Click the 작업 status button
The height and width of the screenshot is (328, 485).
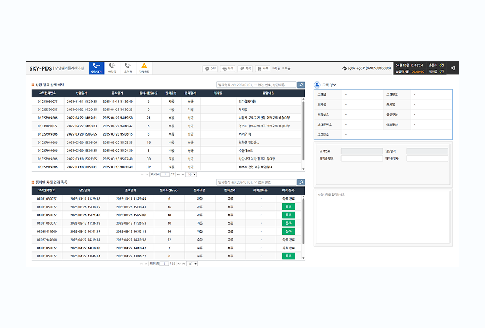228,68
